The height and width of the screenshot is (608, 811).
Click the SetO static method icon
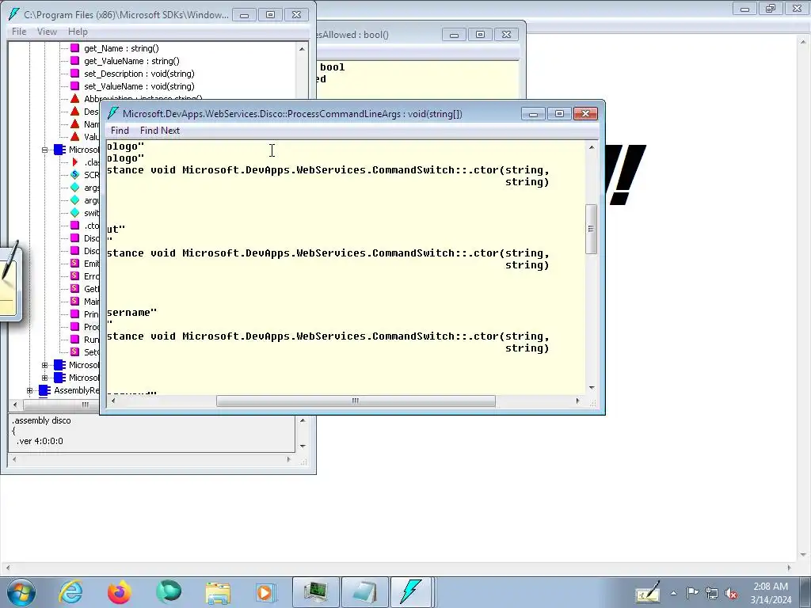point(75,352)
